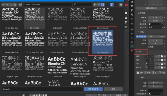Refresh the font file list

pyautogui.click(x=15, y=5)
